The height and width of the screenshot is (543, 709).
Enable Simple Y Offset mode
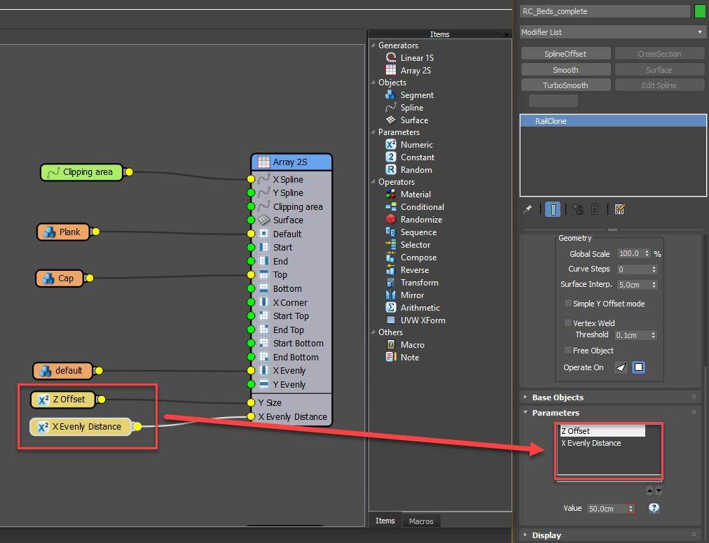pyautogui.click(x=567, y=304)
